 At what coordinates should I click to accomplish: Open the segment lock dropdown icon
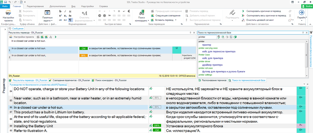pyautogui.click(x=291, y=20)
